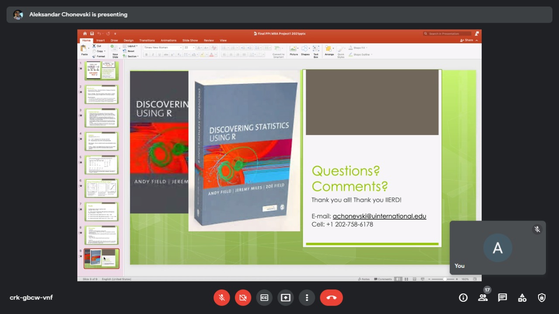Select slide 1 thumbnail in the panel

coord(101,70)
